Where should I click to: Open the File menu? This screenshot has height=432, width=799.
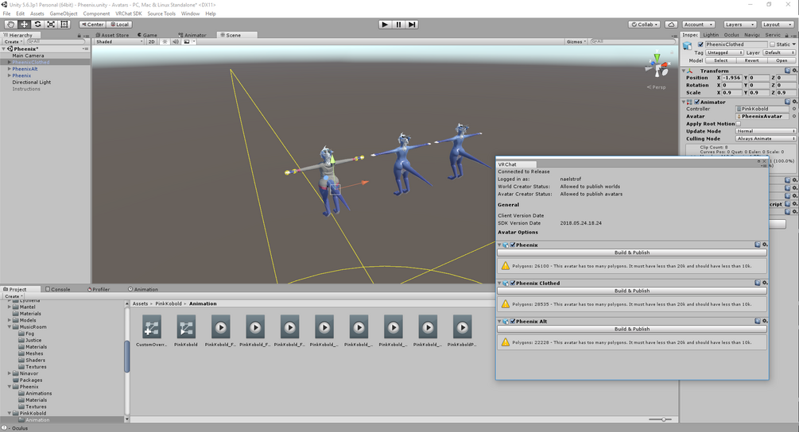click(6, 13)
